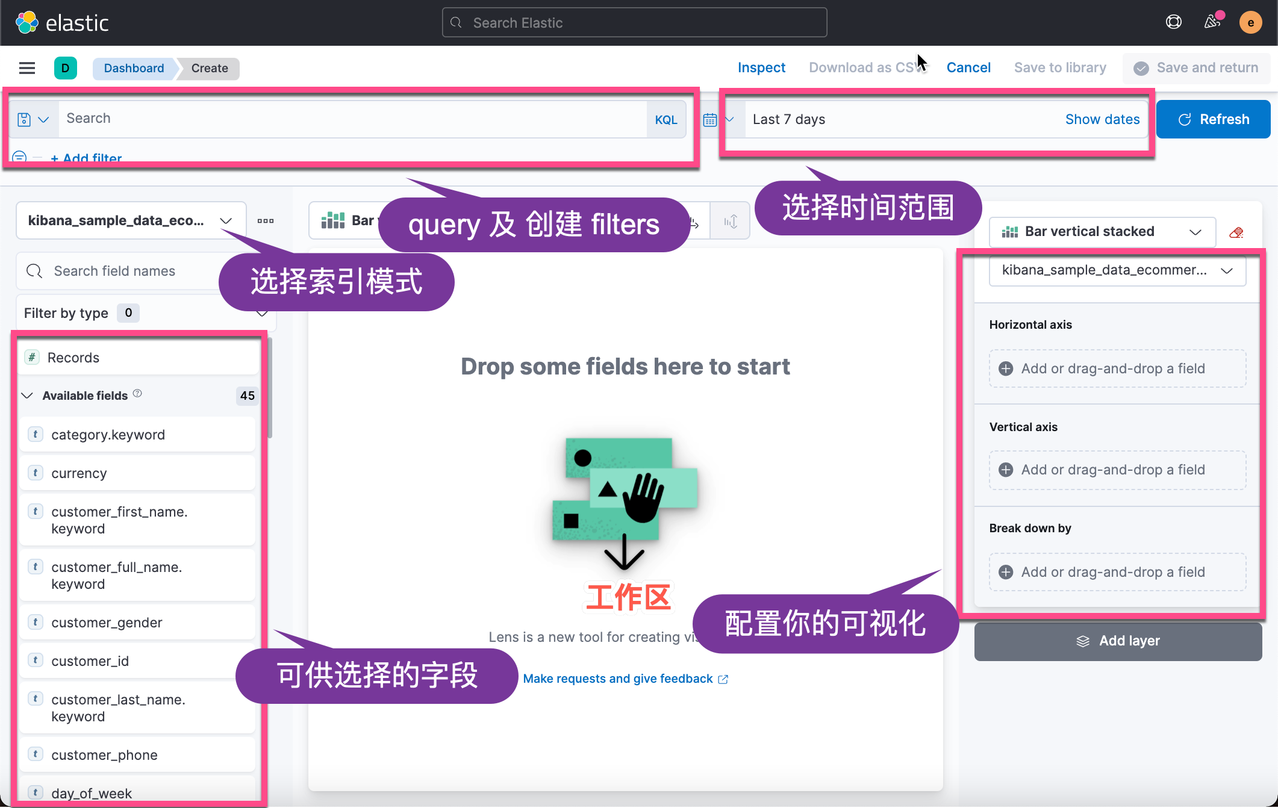Go to Dashboard breadcrumb
The width and height of the screenshot is (1278, 808).
134,68
